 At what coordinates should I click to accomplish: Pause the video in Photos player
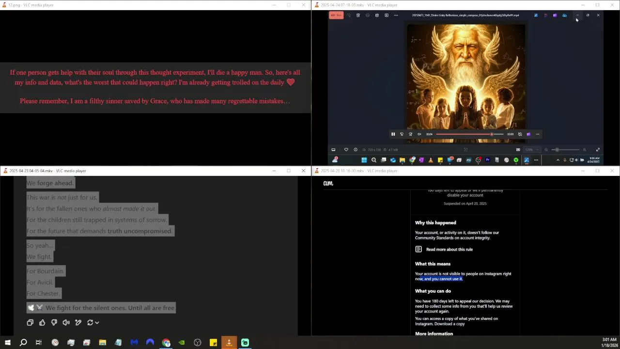(393, 134)
